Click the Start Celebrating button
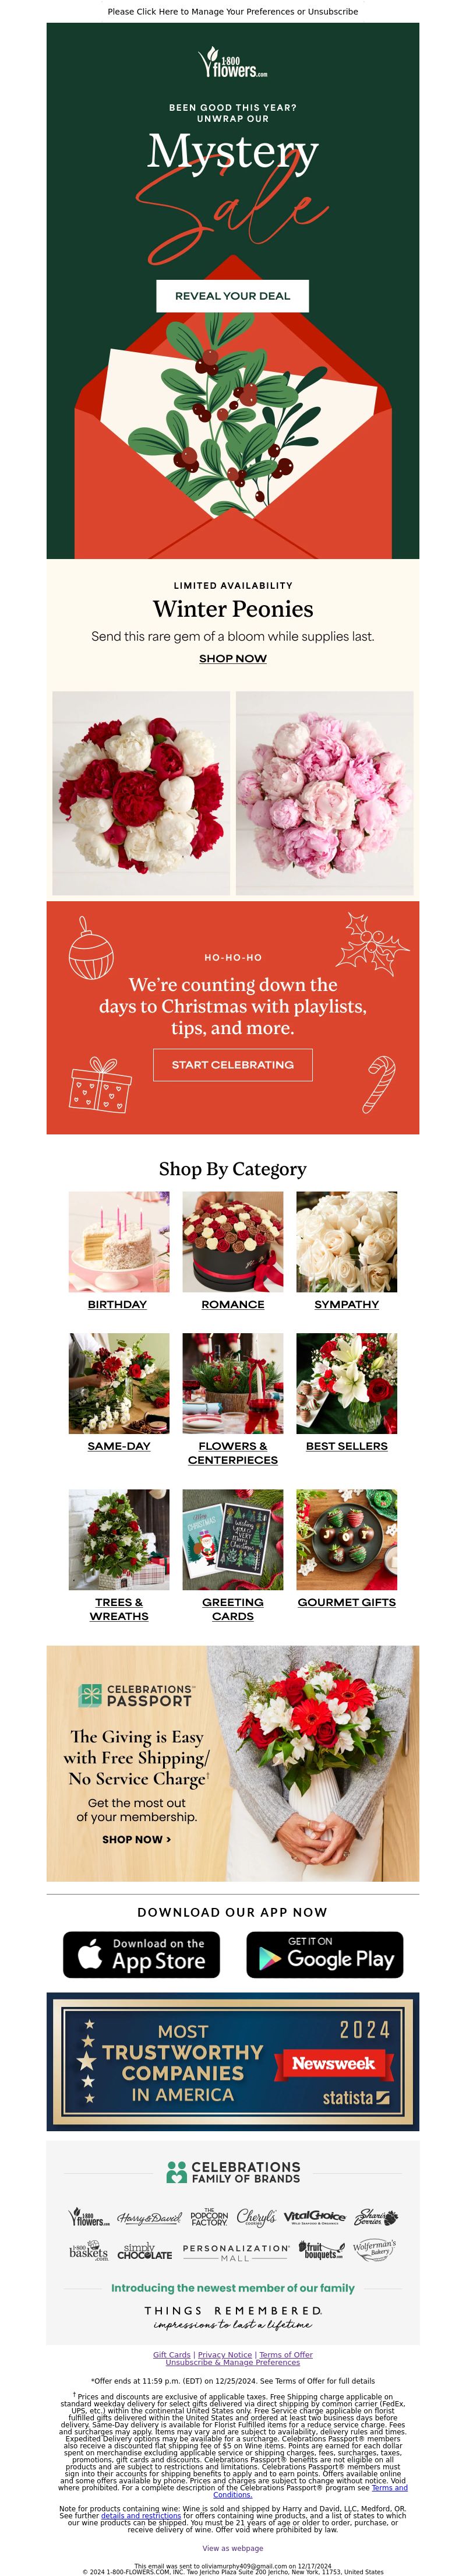This screenshot has height=2576, width=466. [233, 1065]
